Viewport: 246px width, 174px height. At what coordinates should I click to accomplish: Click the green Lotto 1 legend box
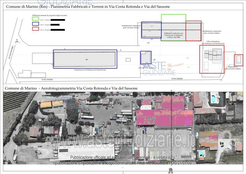[36, 19]
